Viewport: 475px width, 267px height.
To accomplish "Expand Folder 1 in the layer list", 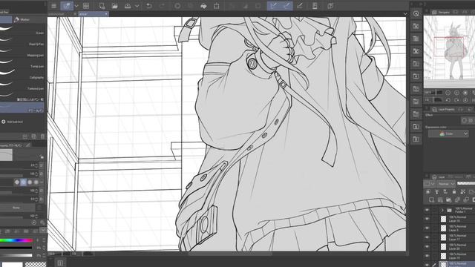I will pos(442,210).
